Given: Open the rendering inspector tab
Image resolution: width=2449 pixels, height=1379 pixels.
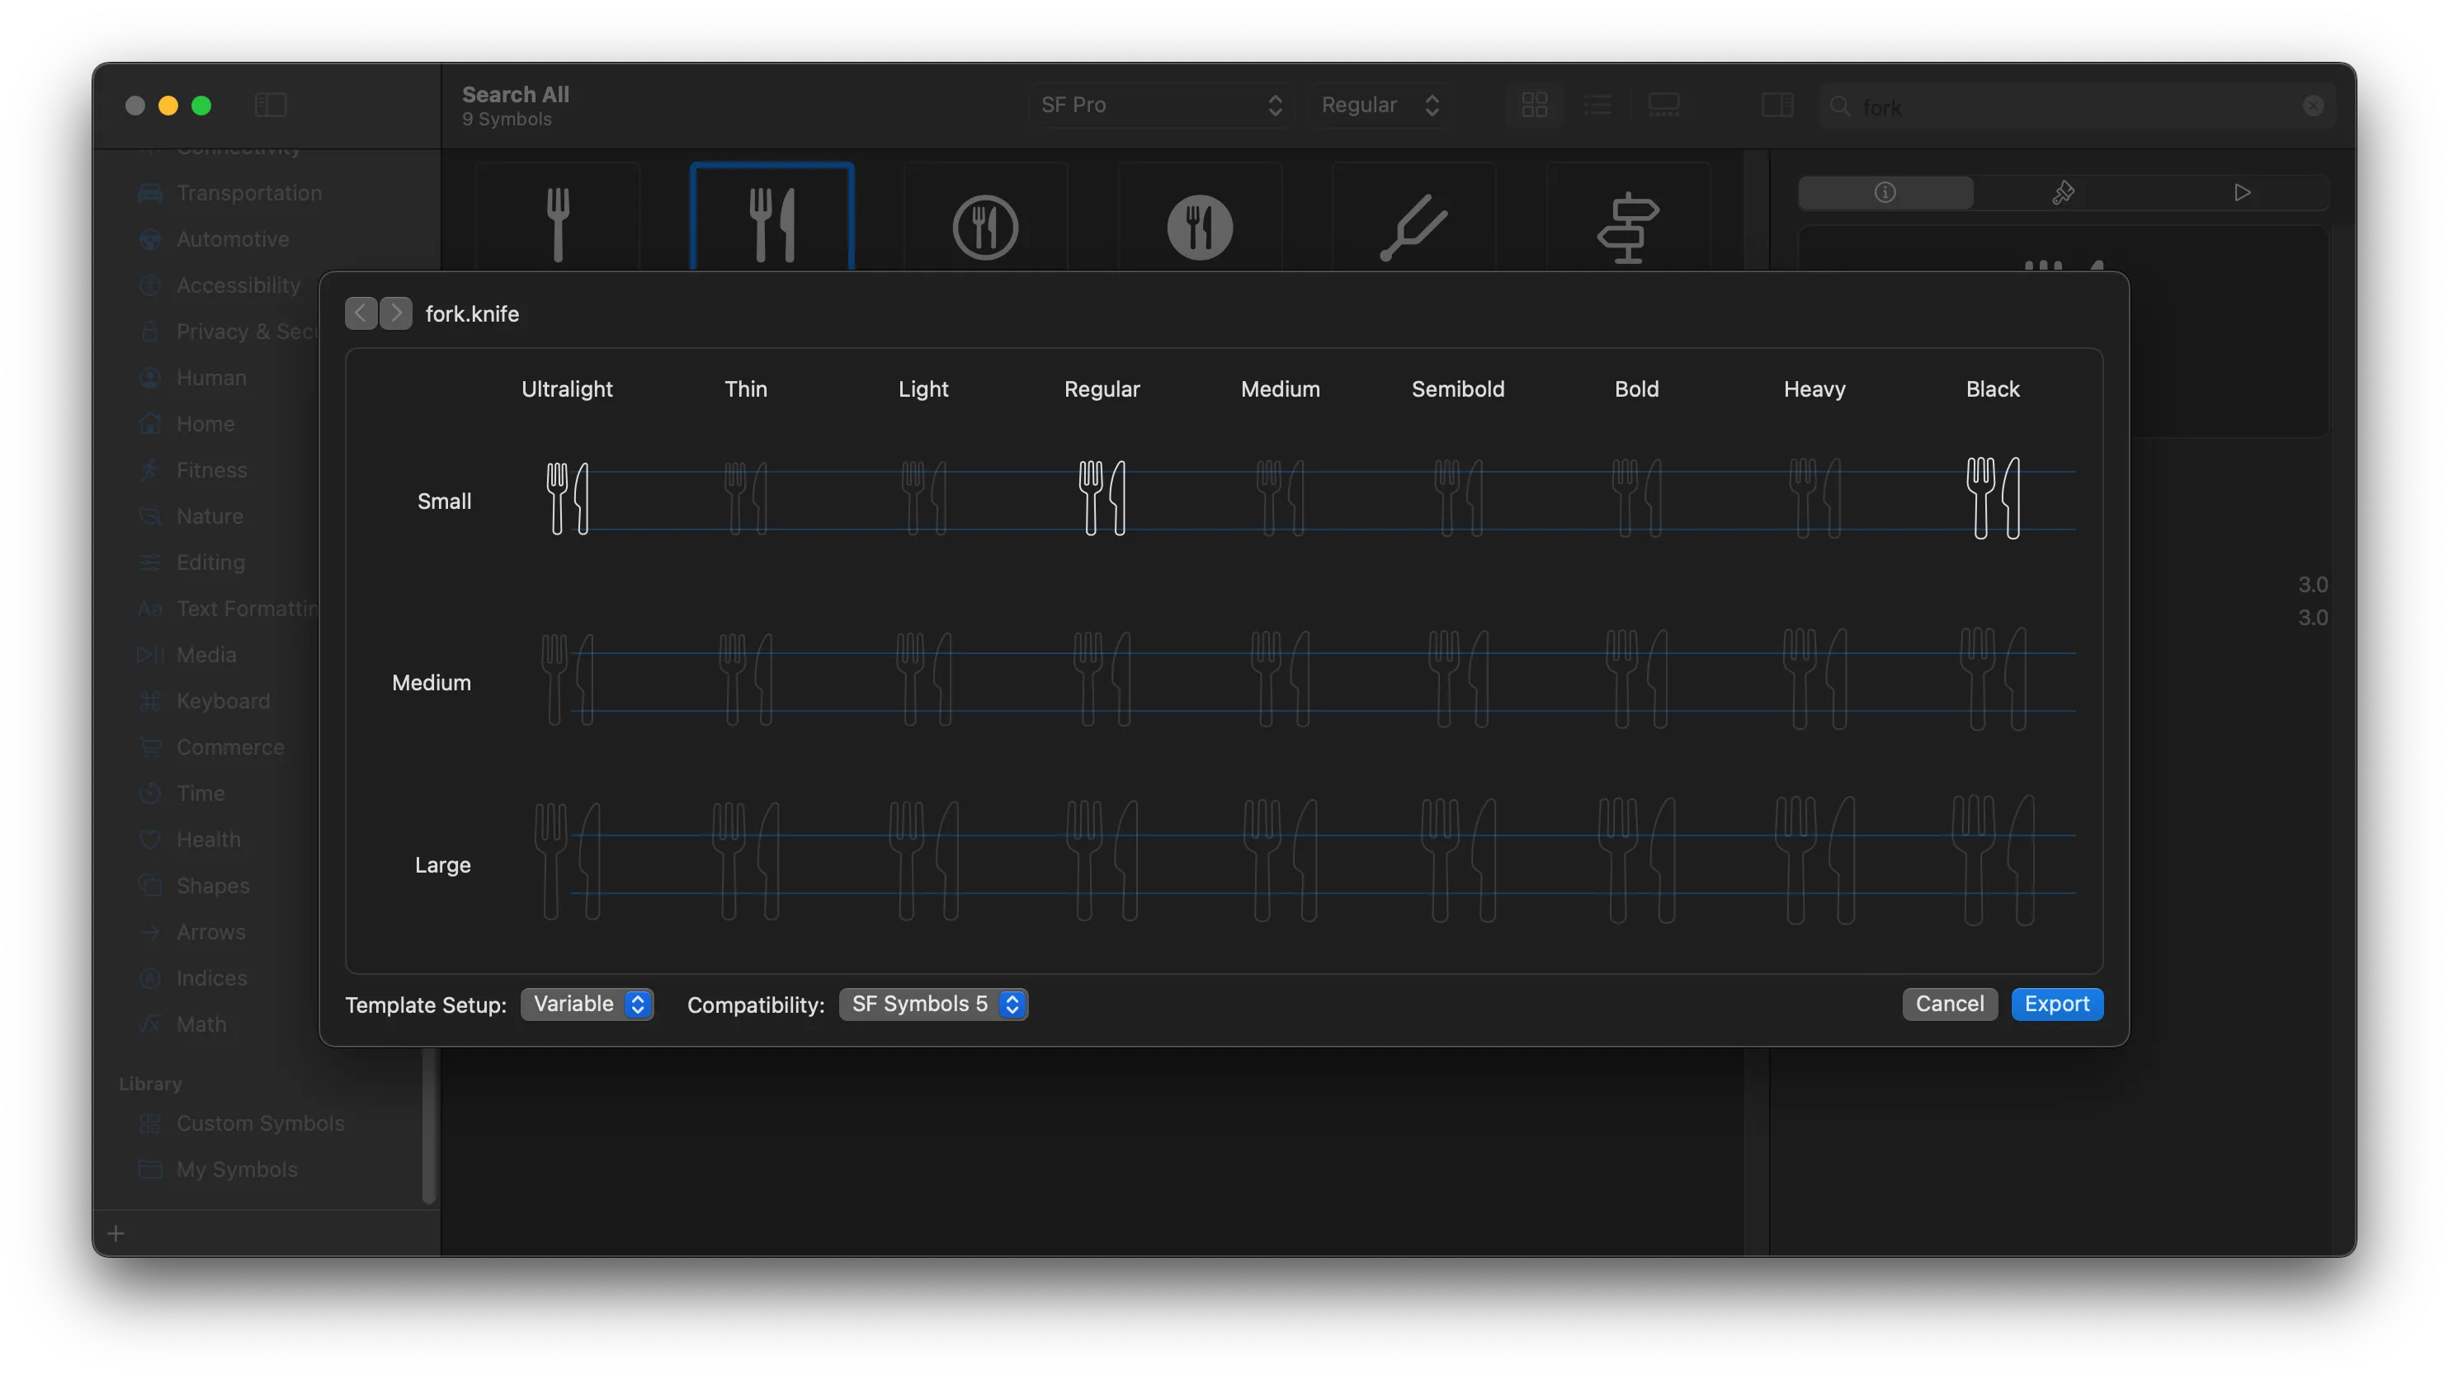Looking at the screenshot, I should (x=2062, y=192).
